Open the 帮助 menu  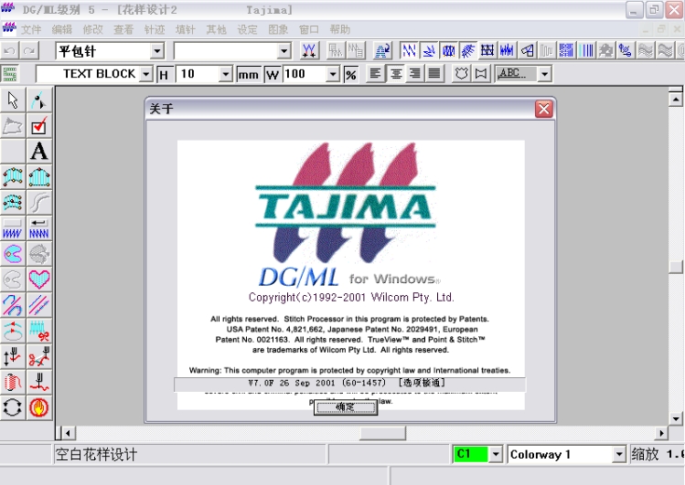[340, 29]
